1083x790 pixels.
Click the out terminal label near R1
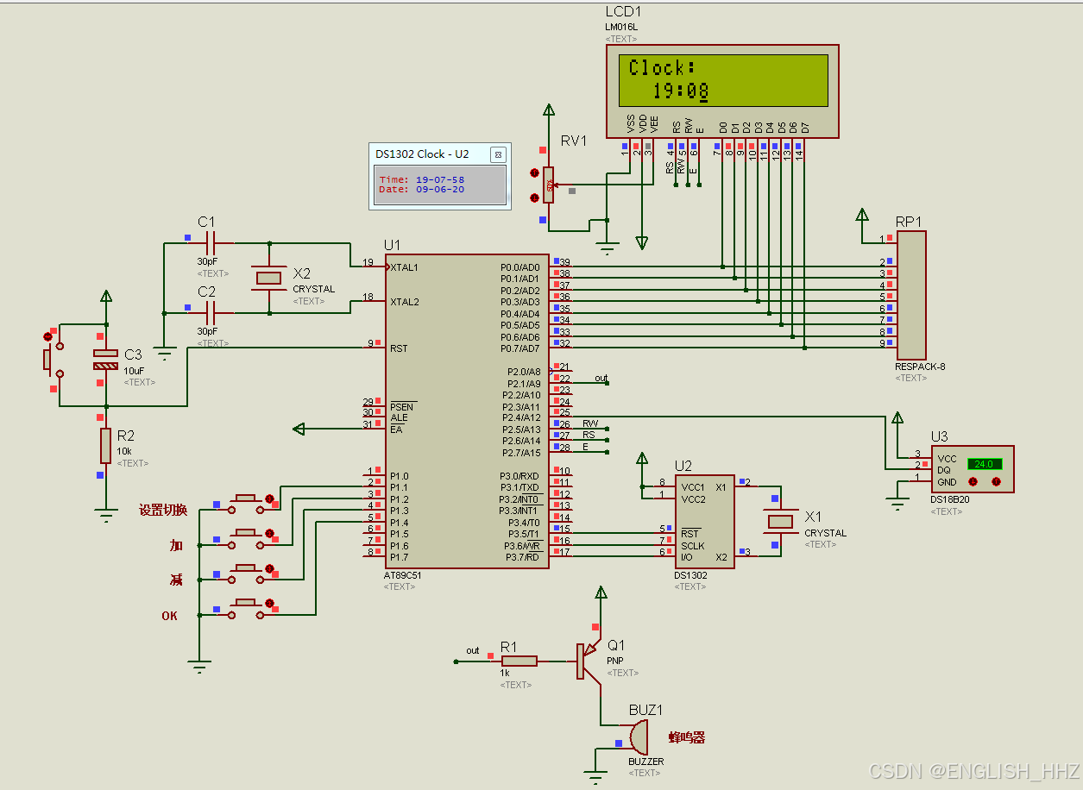tap(473, 651)
